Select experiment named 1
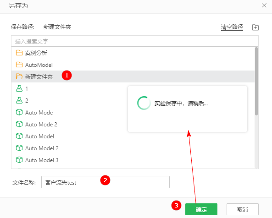Image resolution: width=272 pixels, height=218 pixels. tap(133, 88)
